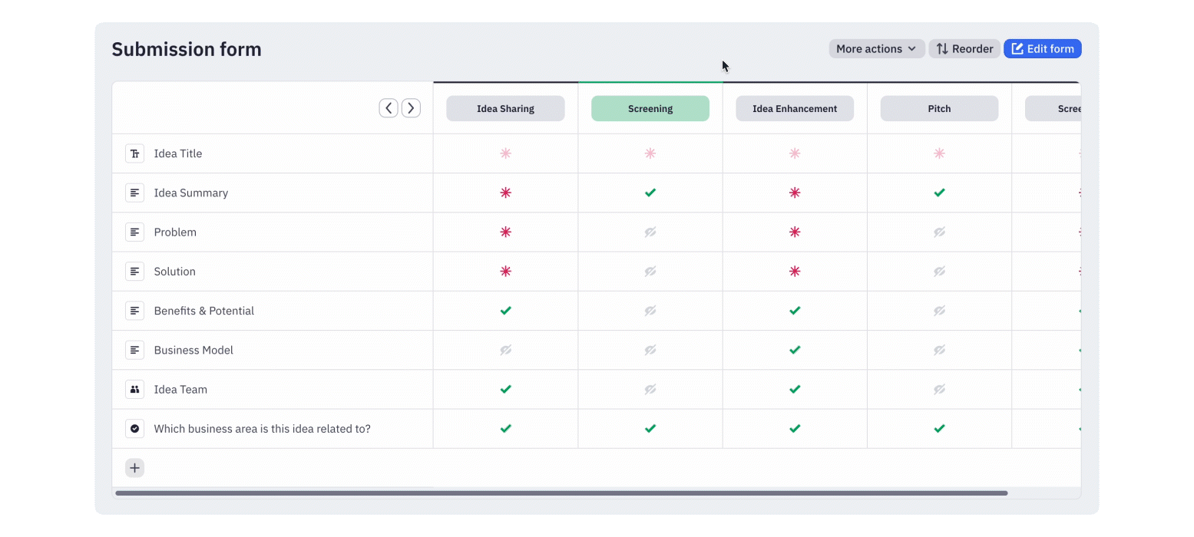
Task: Click the text-type icon beside Idea Title
Action: tap(135, 153)
